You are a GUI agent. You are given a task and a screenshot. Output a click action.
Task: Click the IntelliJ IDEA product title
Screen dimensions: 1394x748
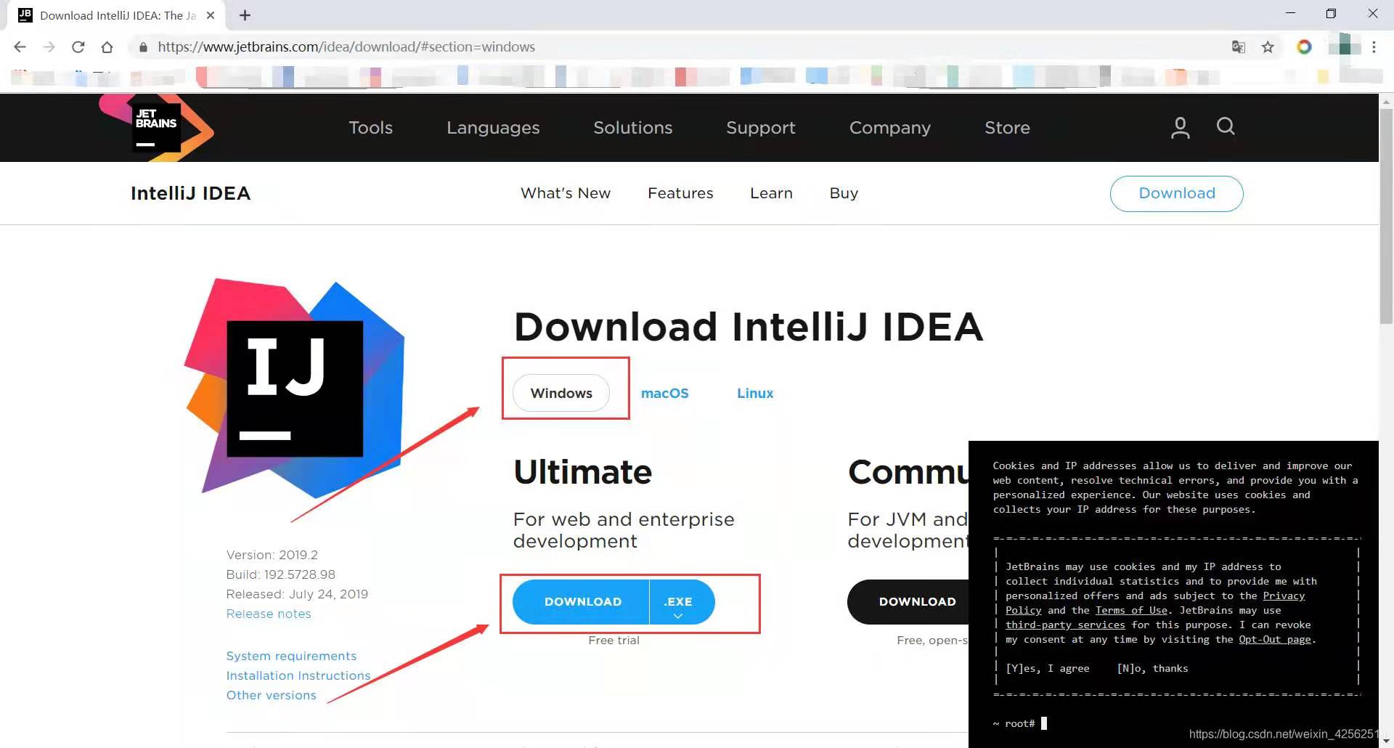click(x=190, y=193)
